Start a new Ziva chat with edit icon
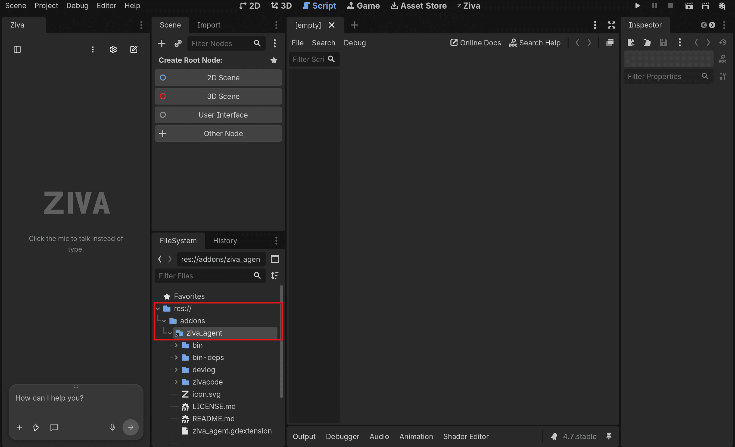 [134, 49]
